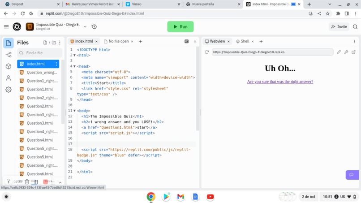This screenshot has width=361, height=203.
Task: Open Google Docs from the shelf
Action: pos(195,197)
